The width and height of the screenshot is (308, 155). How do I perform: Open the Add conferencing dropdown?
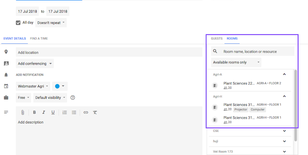pos(35,63)
